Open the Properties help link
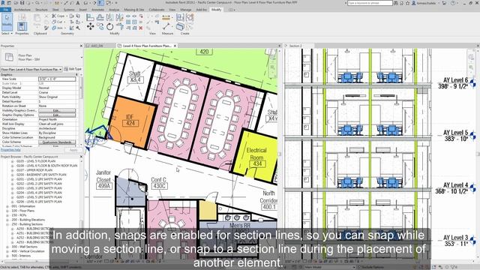Screen dimensions: 480x270 10,150
